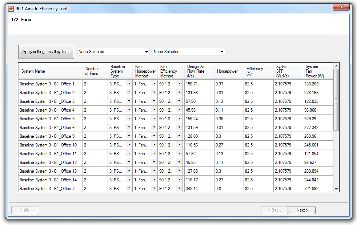Click the number of fans cell for B1_Office 12
The image size is (357, 225).
pos(95,162)
